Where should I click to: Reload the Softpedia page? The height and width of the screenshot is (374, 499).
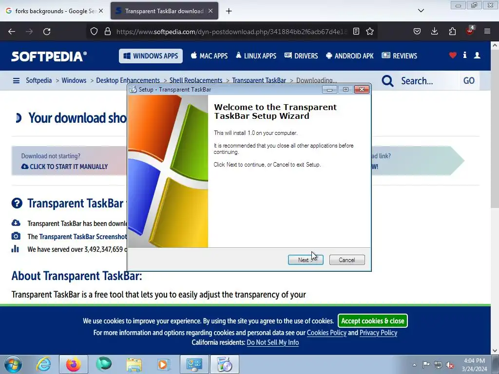coord(47,32)
